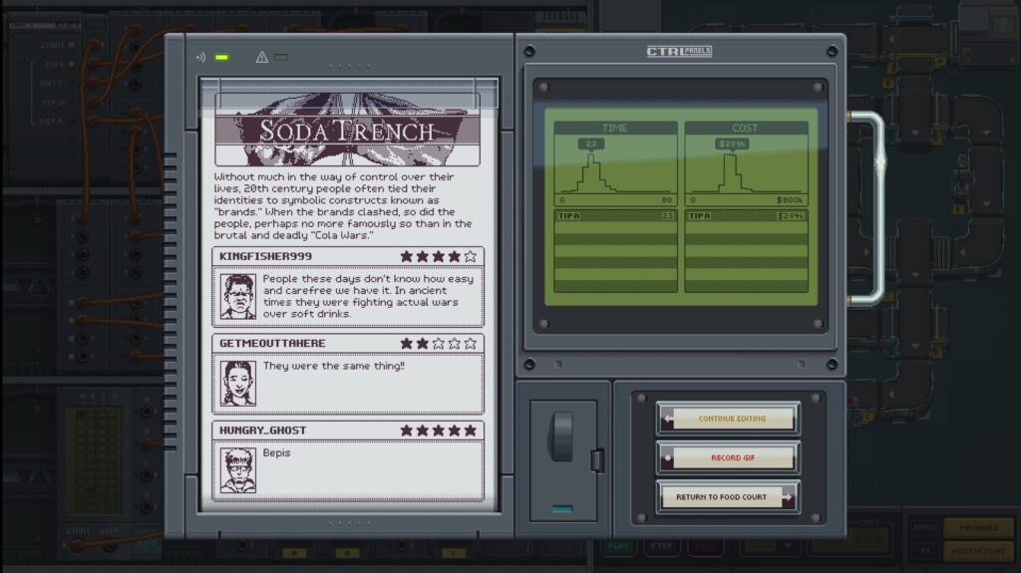1021x573 pixels.
Task: Click HUNGRY_GHOST's five-star rating
Action: 439,430
